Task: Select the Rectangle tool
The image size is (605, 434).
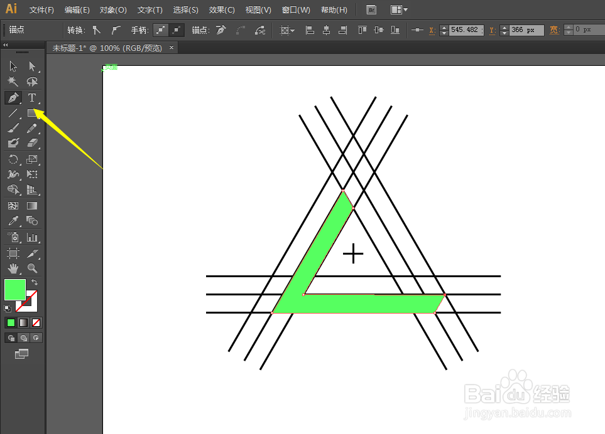Action: [32, 113]
